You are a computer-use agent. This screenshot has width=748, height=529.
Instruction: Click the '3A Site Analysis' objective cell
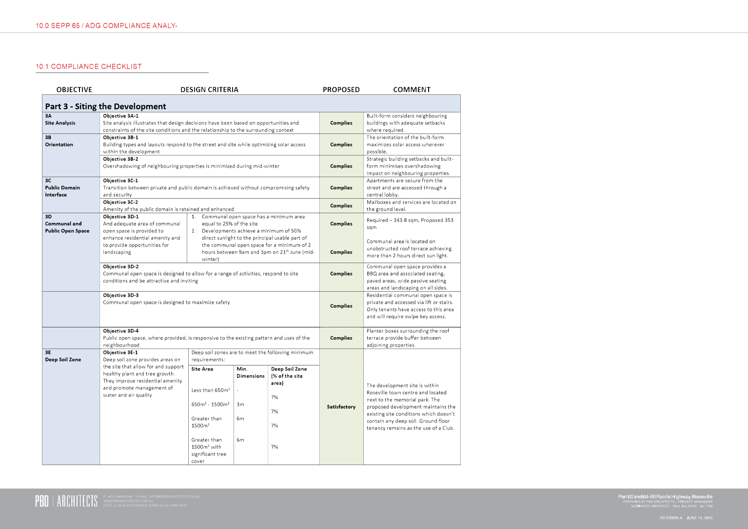(71, 123)
